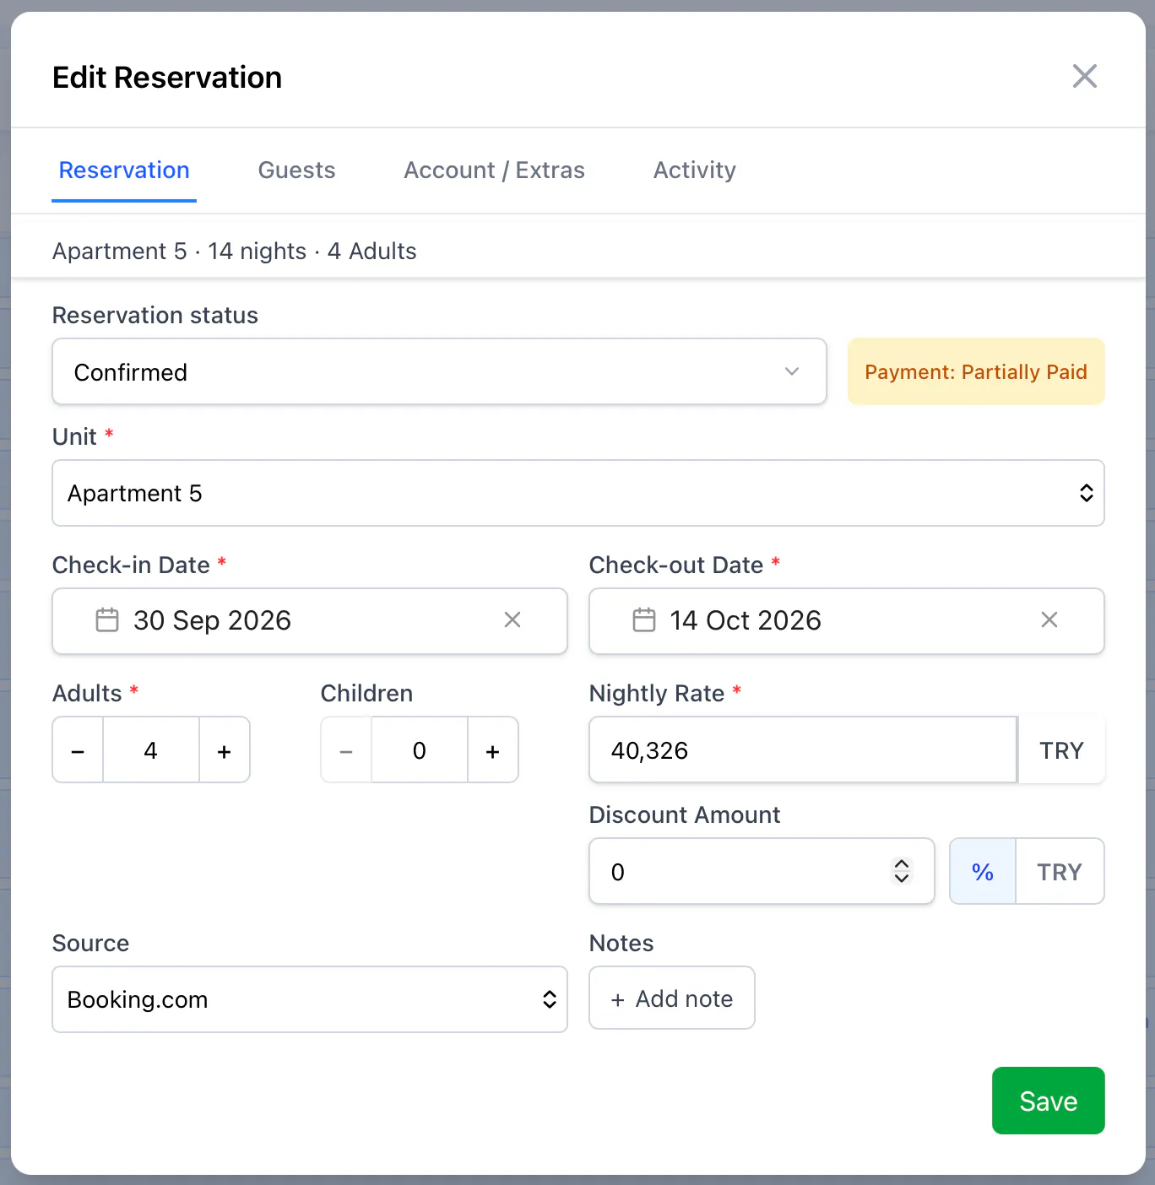Click the Check-out Date field
Screen dimensions: 1155x1185
[x=847, y=621]
